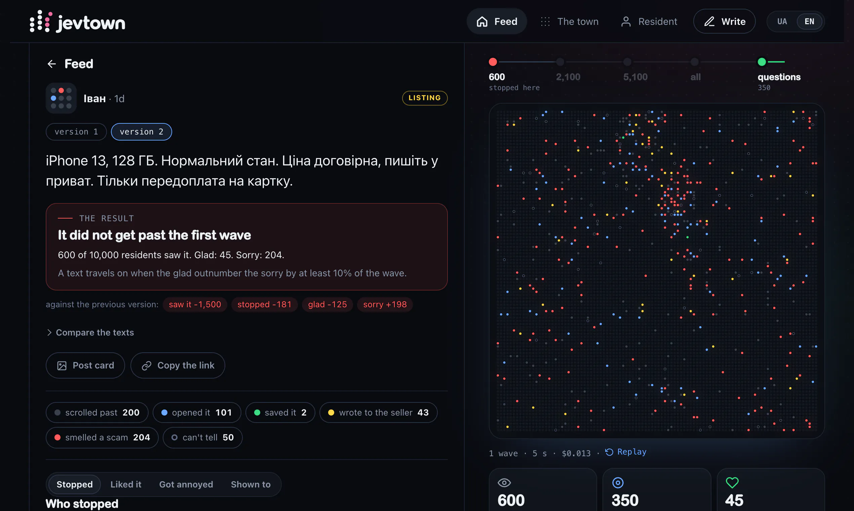Click the heading It did not get past the first wave
Viewport: 854px width, 511px height.
(154, 235)
